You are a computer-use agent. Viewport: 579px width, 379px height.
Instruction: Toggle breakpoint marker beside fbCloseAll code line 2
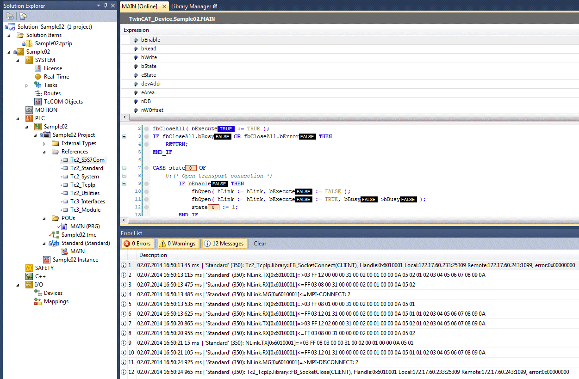click(146, 128)
